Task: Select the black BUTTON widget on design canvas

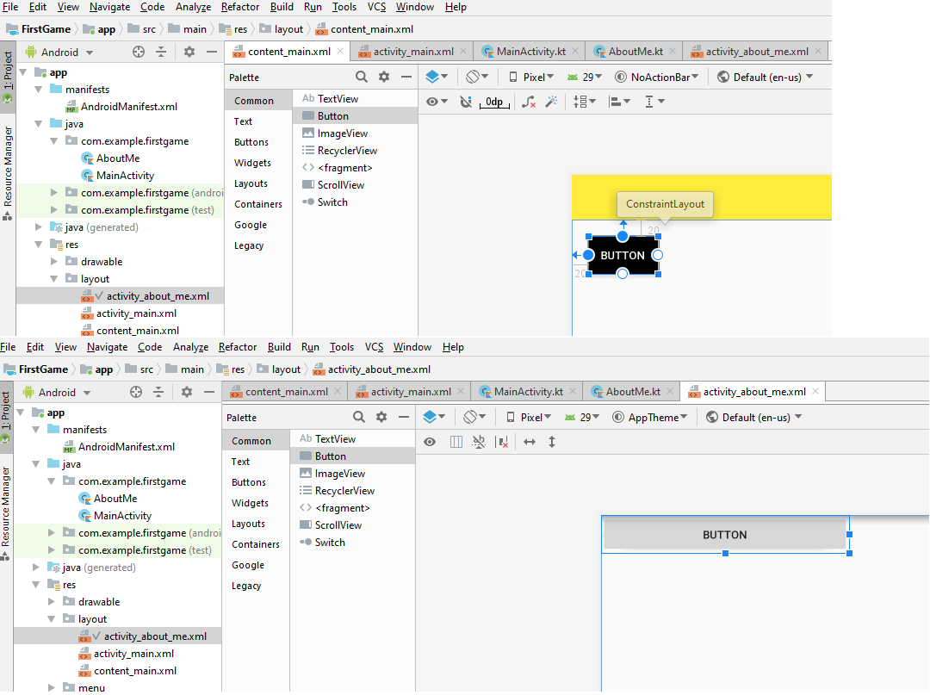Action: tap(623, 255)
